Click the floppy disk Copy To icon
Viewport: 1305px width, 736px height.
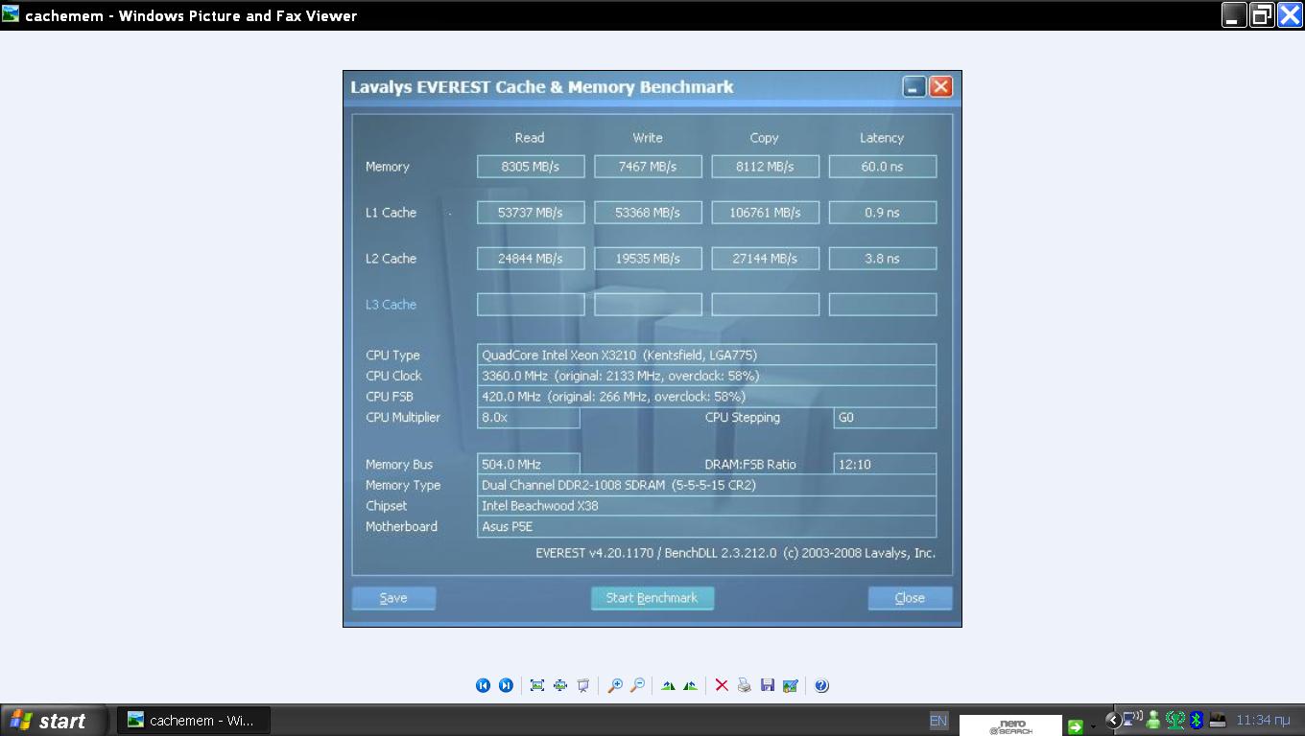[768, 685]
